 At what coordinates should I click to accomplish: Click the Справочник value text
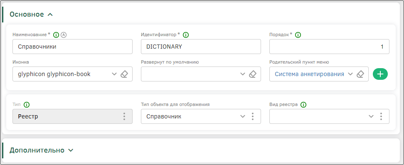point(164,116)
